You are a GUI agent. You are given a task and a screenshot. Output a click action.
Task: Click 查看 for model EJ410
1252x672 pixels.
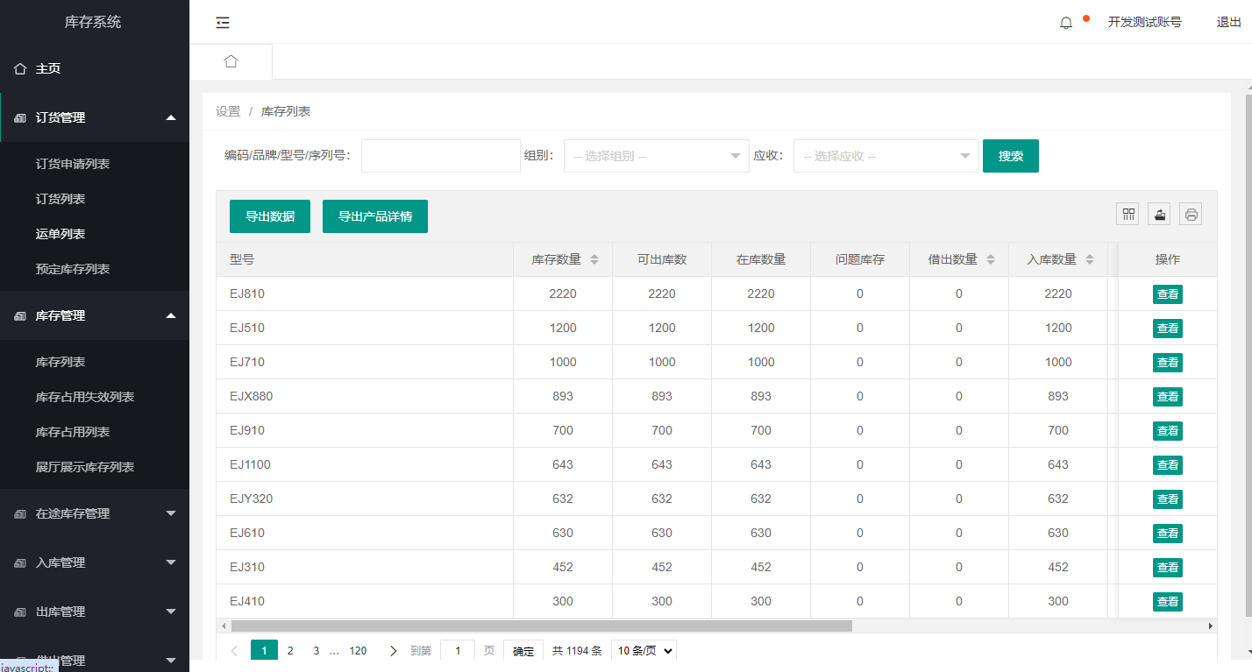1168,602
